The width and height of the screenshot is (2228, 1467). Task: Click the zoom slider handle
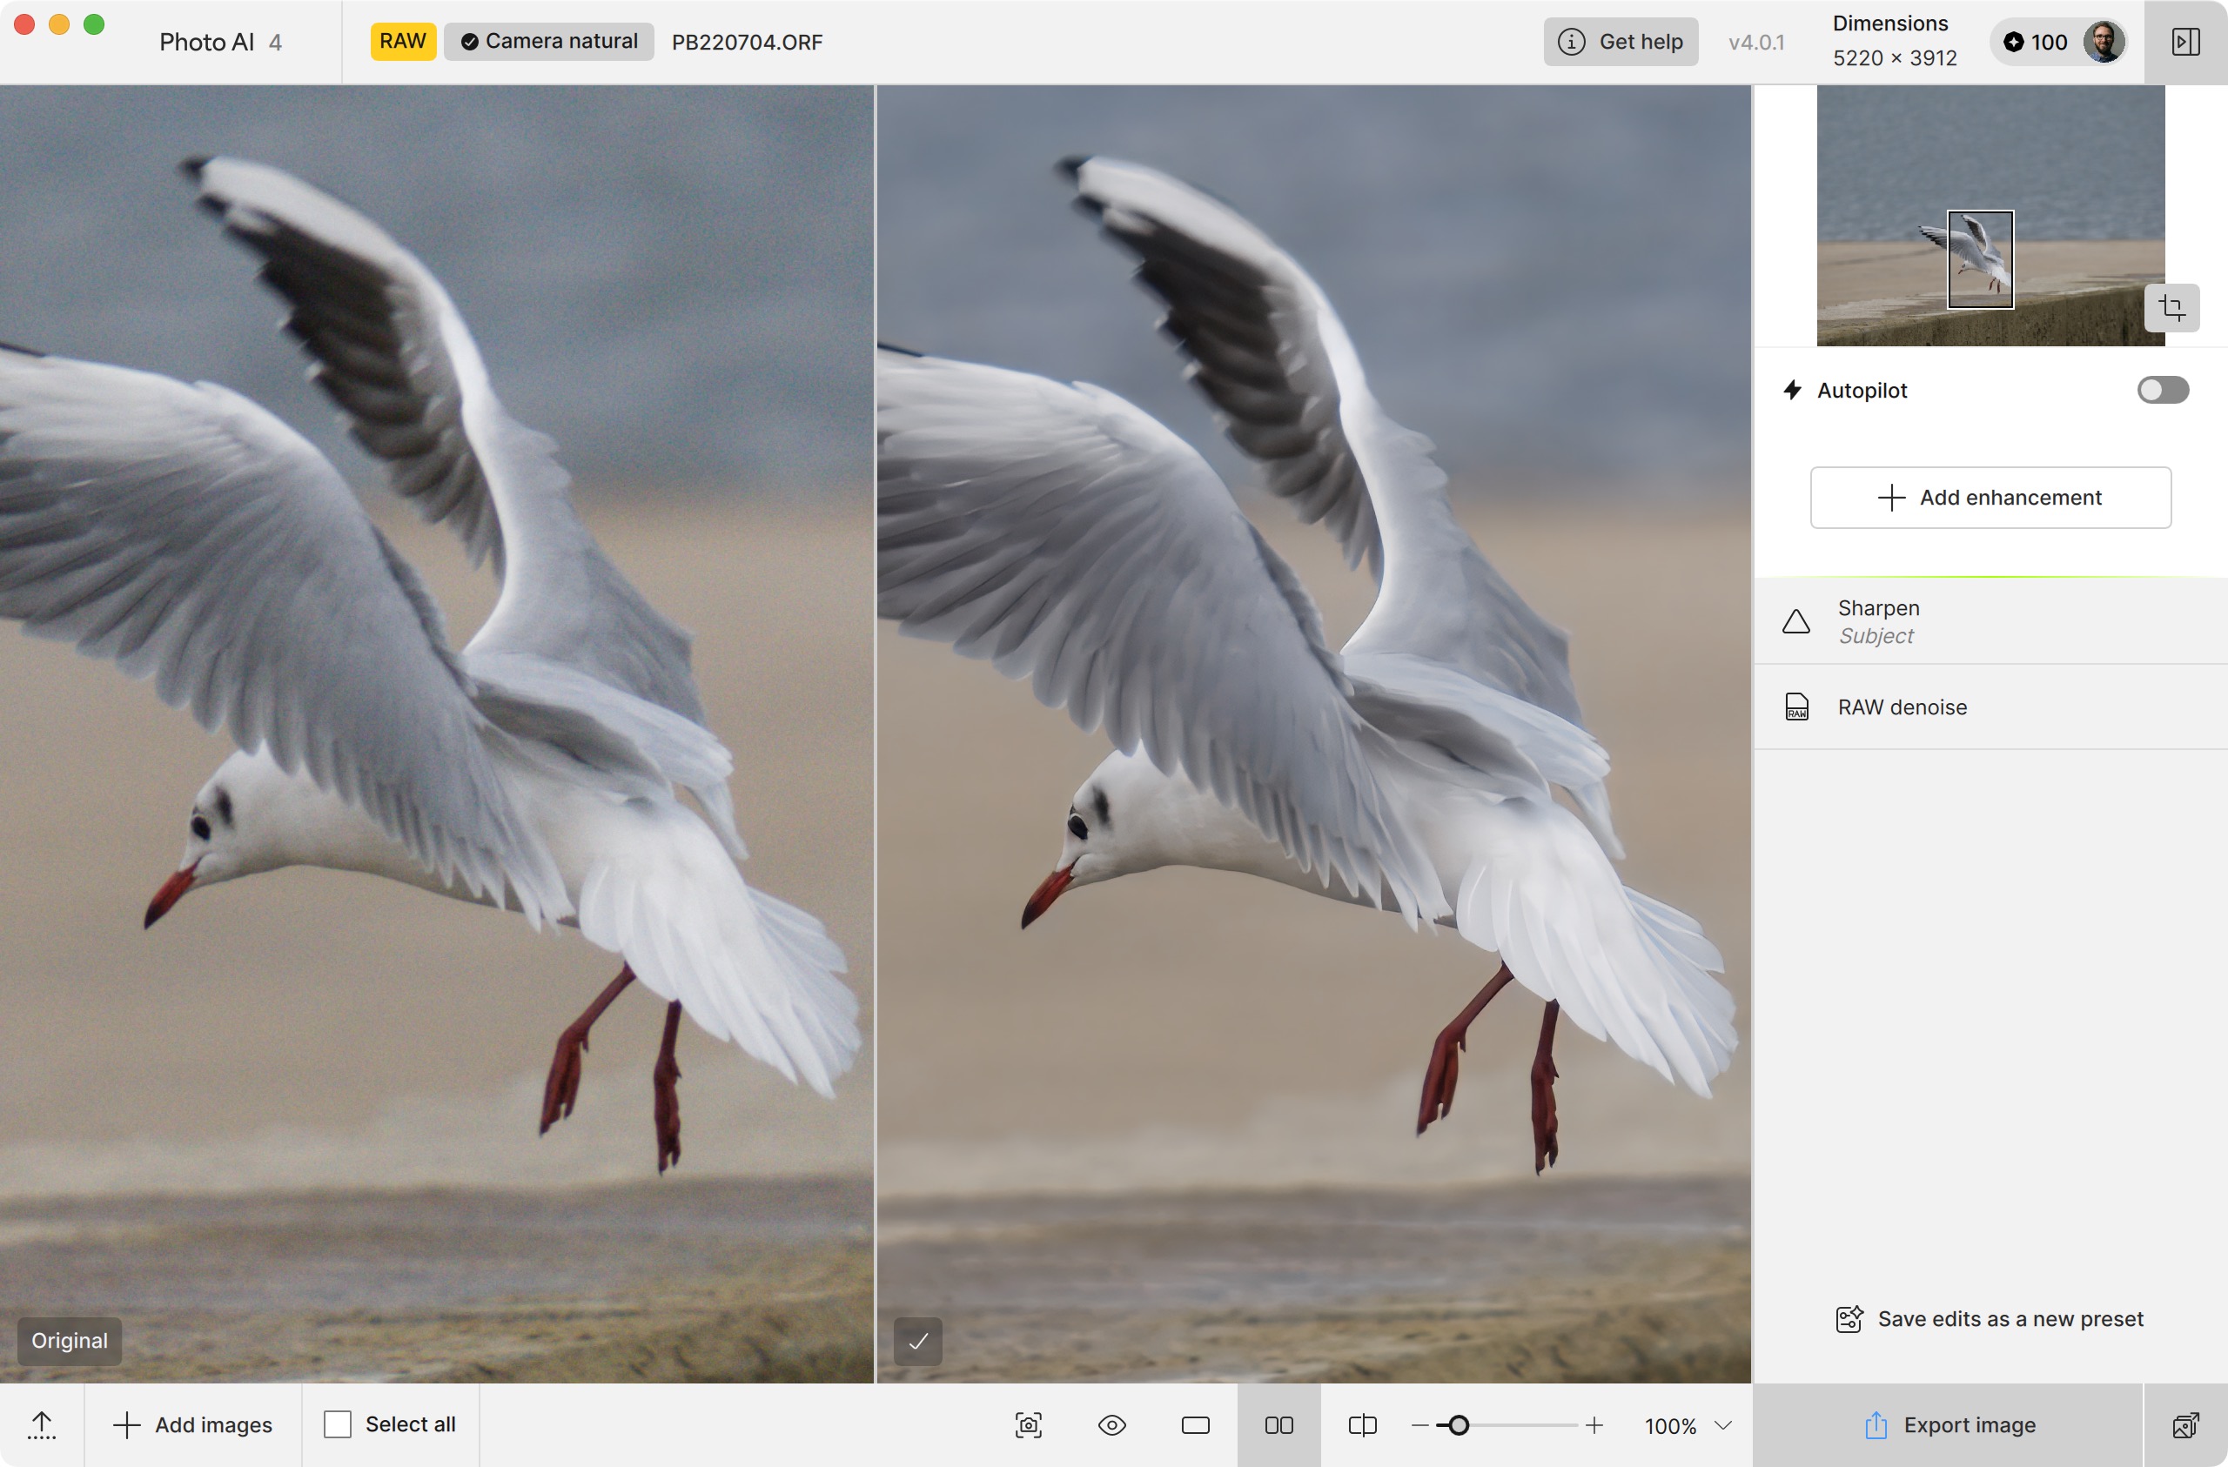point(1458,1425)
